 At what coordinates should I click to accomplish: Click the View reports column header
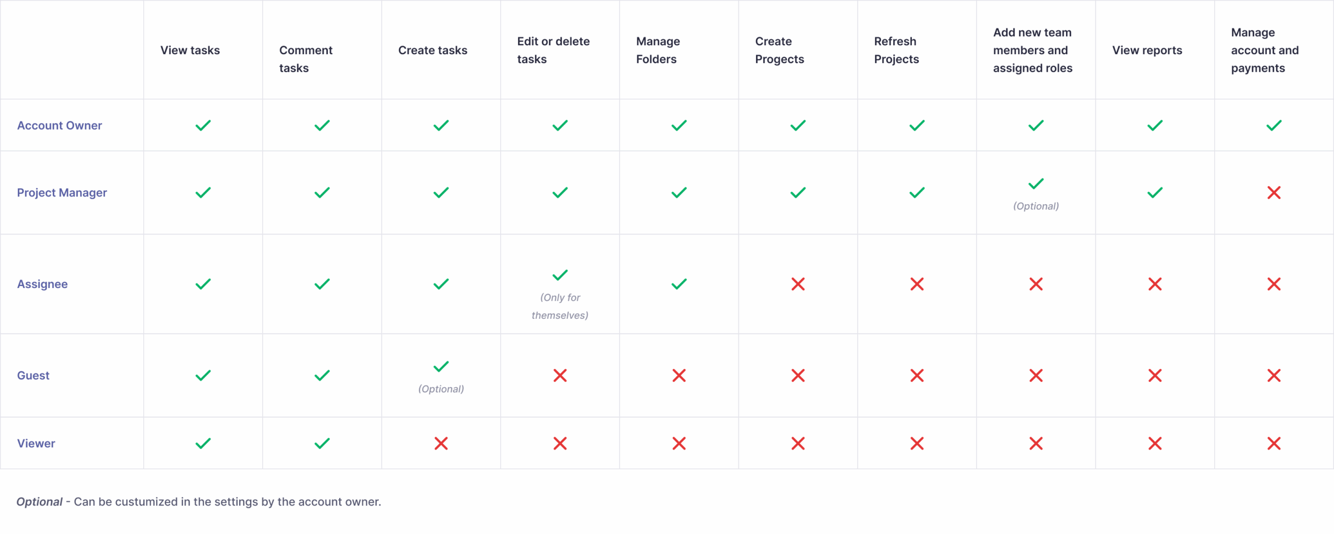pos(1147,51)
